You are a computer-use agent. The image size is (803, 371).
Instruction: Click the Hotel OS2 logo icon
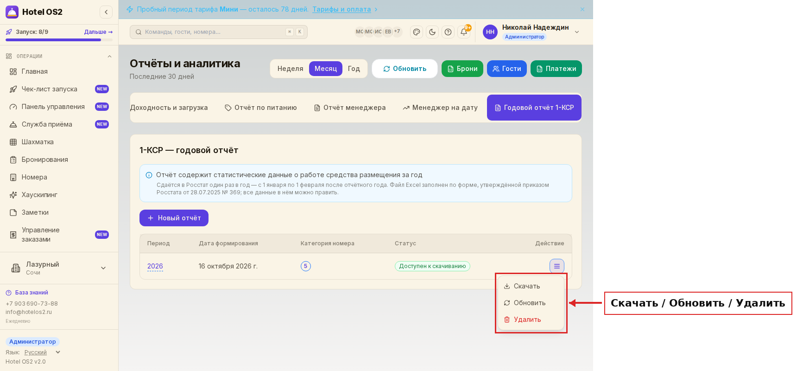(12, 12)
